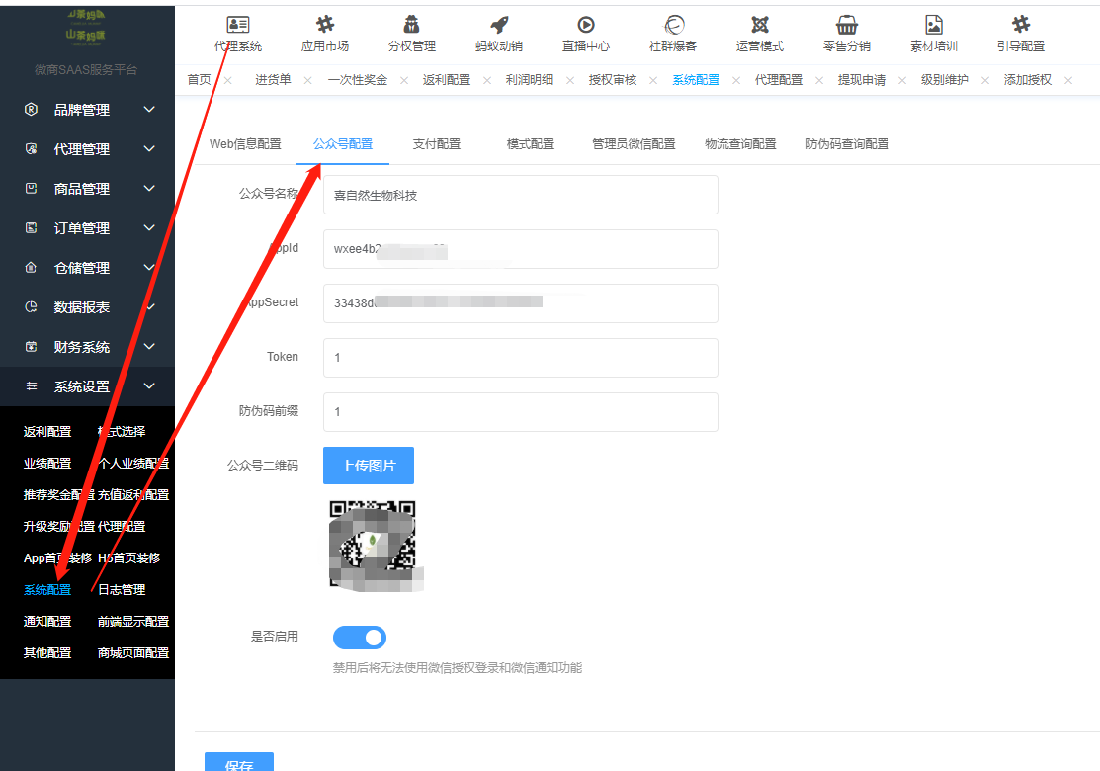Viewport: 1100px width, 771px height.
Task: Click the 公众号 QR code thumbnail
Action: click(373, 545)
